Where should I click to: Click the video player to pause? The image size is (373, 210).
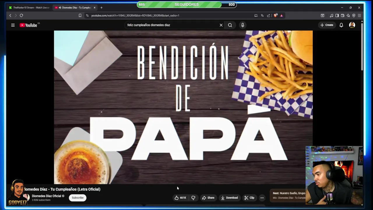tap(183, 107)
